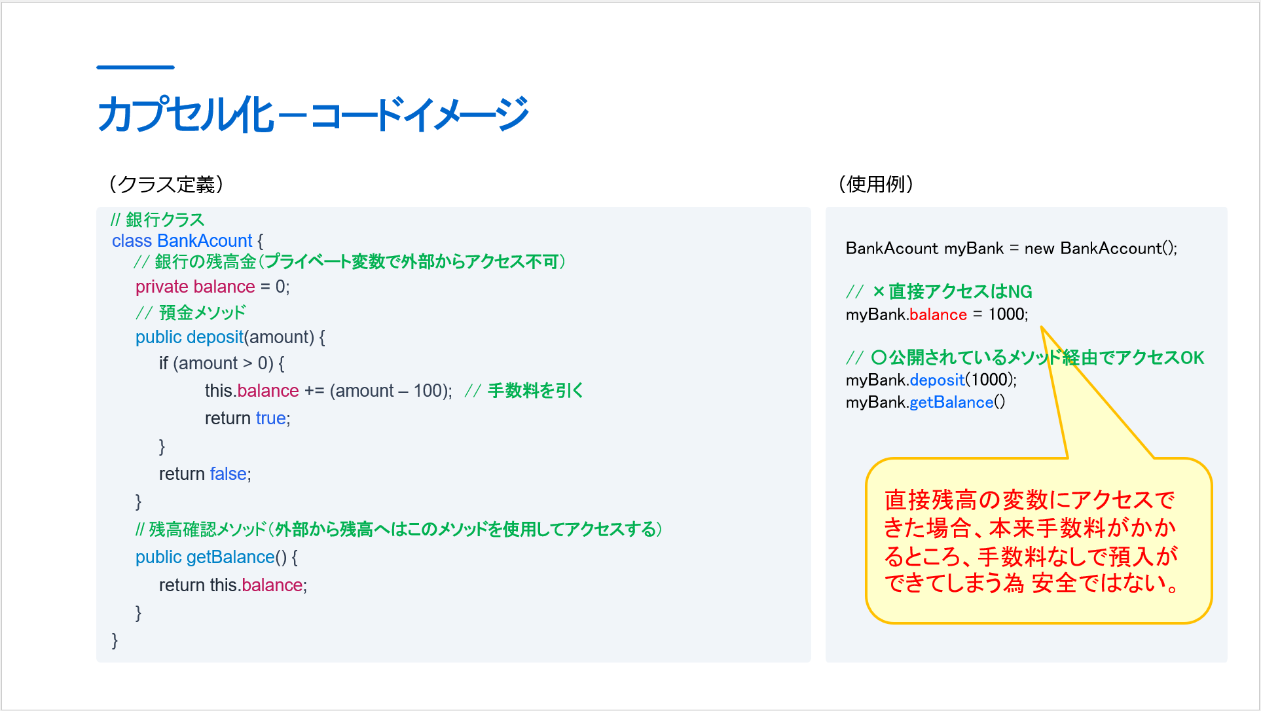Click the 'myBank.getBalance()' line
This screenshot has width=1261, height=711.
tap(925, 403)
